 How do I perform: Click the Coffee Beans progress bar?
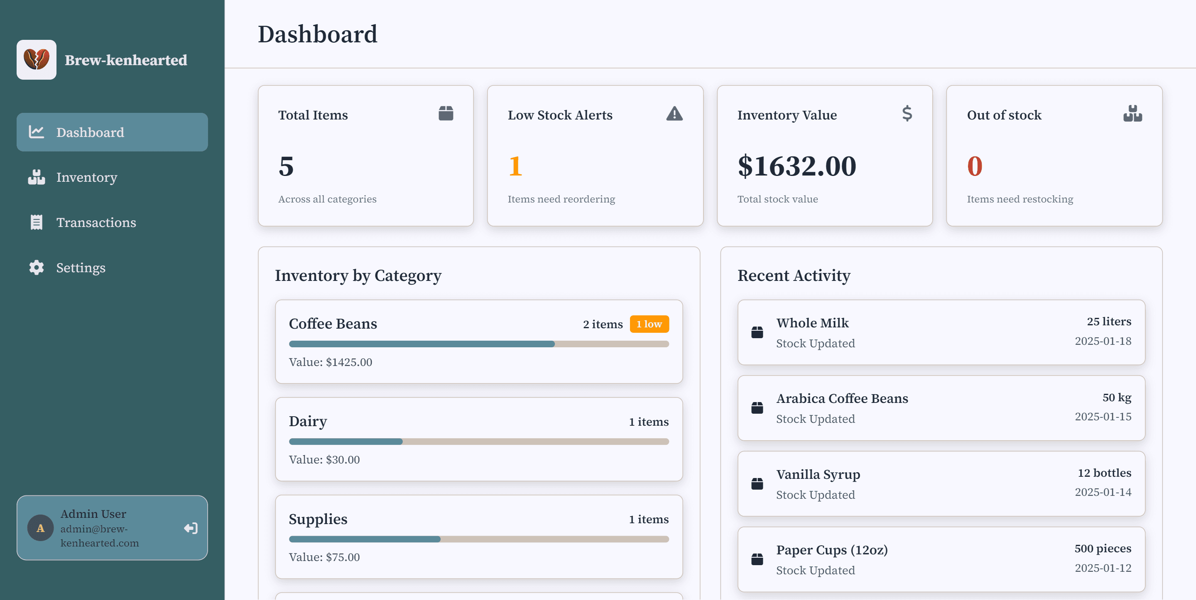point(479,344)
